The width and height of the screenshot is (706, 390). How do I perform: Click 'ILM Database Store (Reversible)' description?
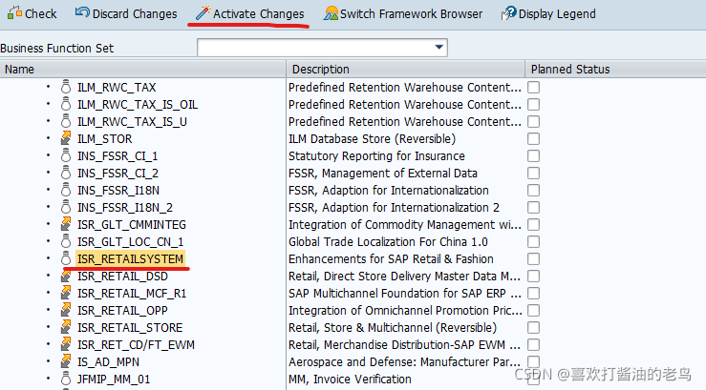[x=372, y=139]
